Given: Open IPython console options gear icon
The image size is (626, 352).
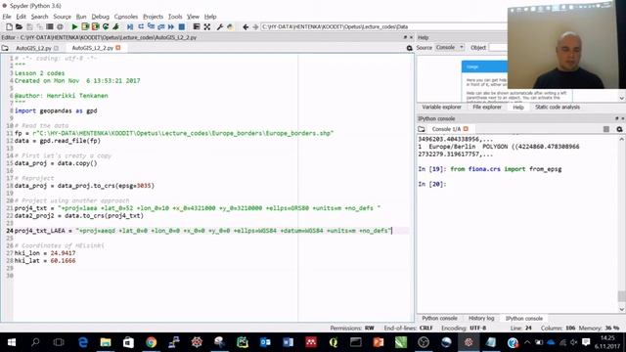Looking at the screenshot, I should coord(619,129).
